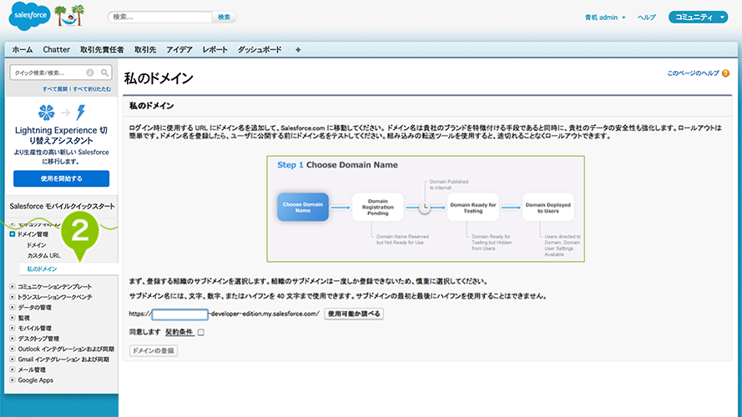This screenshot has height=417, width=742.
Task: Open the ホーム tab
Action: (23, 50)
